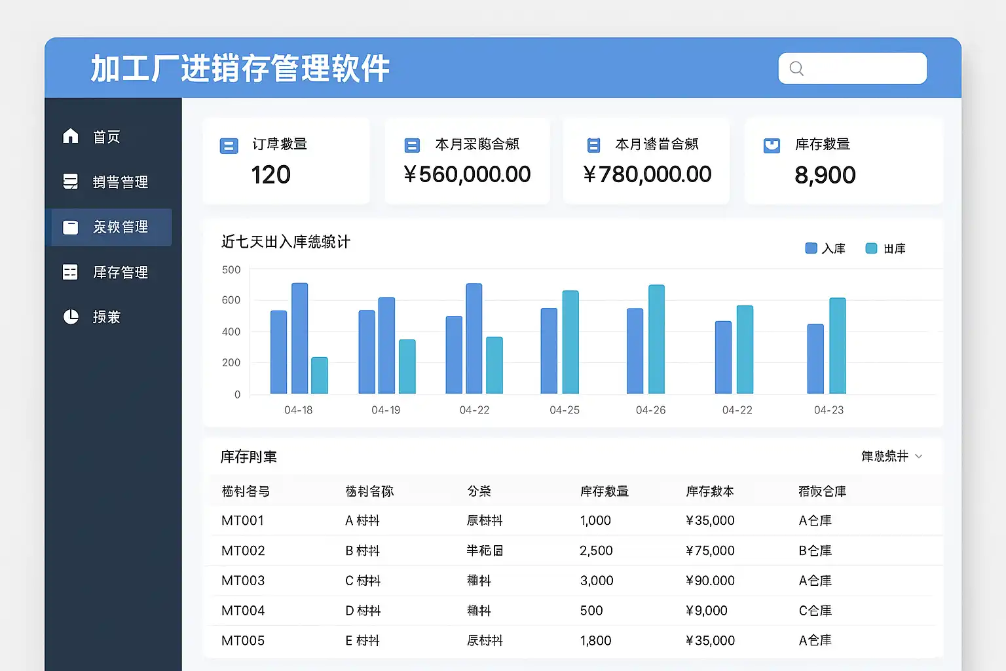Screen dimensions: 1006x671
Task: Click the icon on the ¥780,000.00 card
Action: [x=593, y=145]
